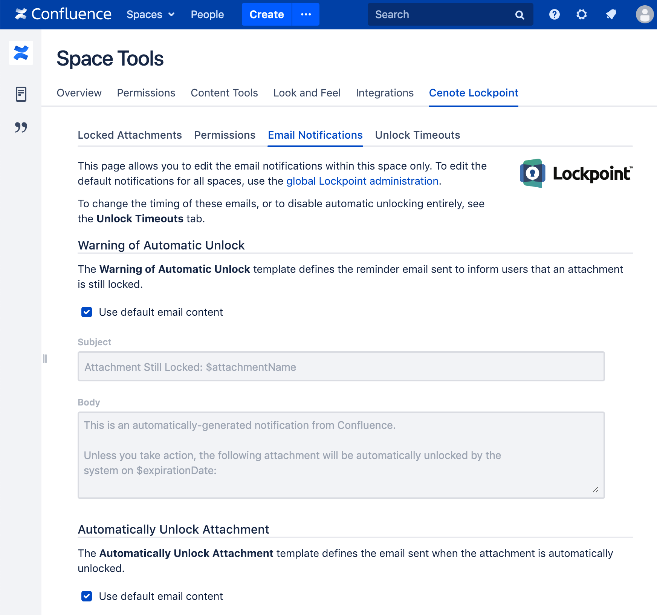Open the Locked Attachments subtab
This screenshot has width=657, height=615.
point(130,135)
